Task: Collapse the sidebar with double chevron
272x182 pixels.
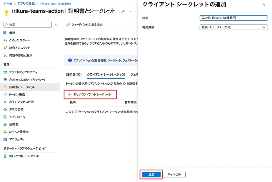Action: [56, 25]
